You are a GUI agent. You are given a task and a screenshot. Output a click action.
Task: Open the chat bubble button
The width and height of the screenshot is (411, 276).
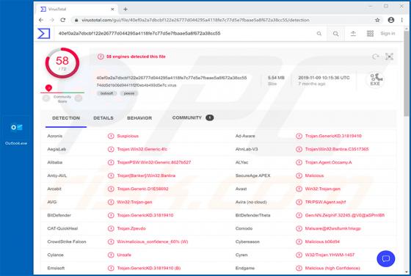(386, 259)
